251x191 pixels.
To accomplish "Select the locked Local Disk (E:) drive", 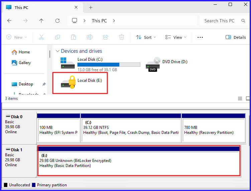I will (x=80, y=81).
